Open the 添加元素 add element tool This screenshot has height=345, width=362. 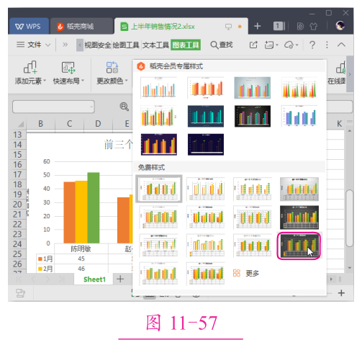(30, 73)
